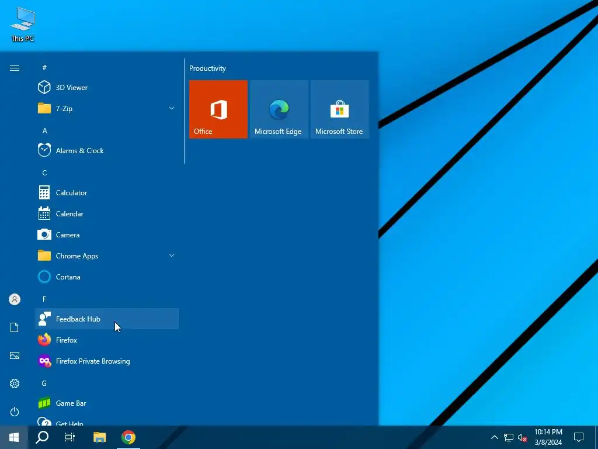Expand the 7-Zip folder chevron
Image resolution: width=598 pixels, height=449 pixels.
(172, 108)
